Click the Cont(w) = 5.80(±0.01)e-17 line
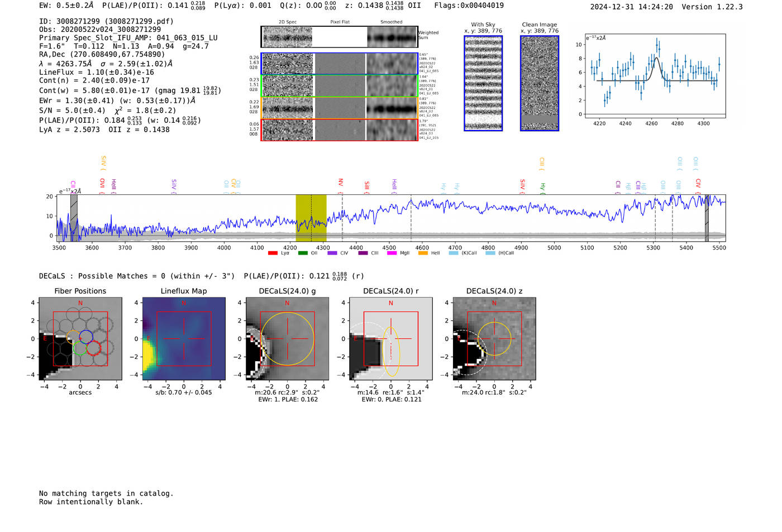Screen dimensions: 782x532 (x=130, y=90)
